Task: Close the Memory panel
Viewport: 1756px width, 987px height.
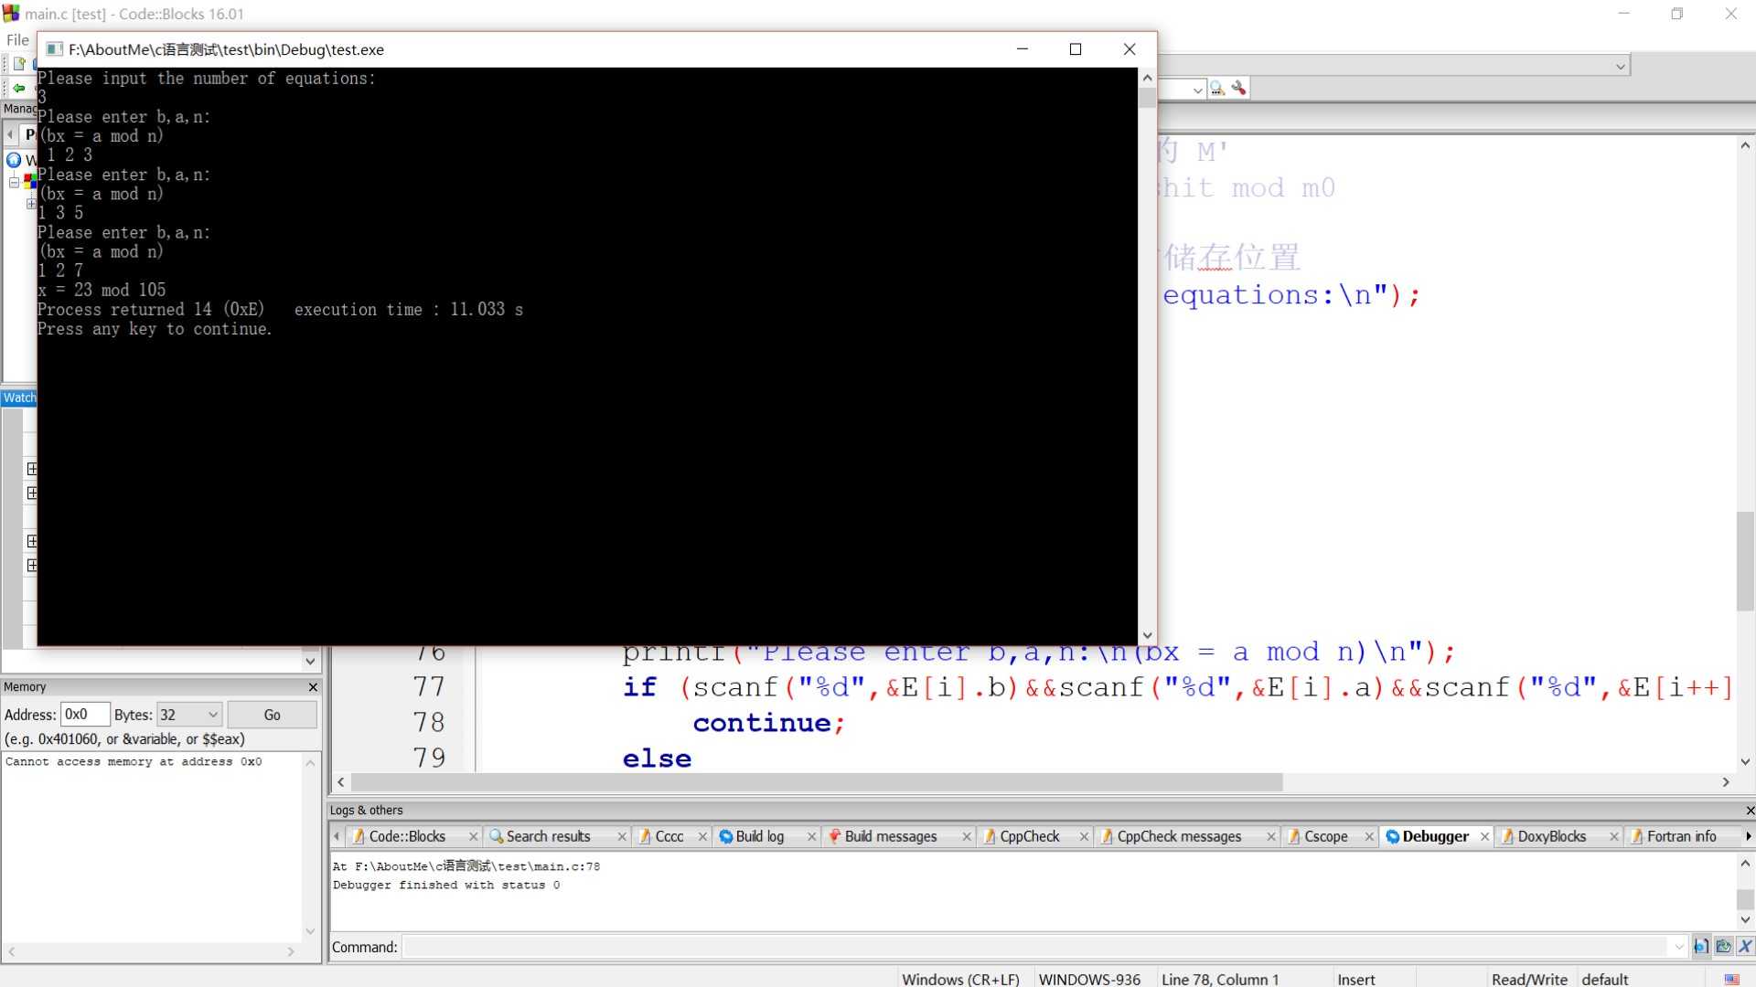Action: [313, 687]
